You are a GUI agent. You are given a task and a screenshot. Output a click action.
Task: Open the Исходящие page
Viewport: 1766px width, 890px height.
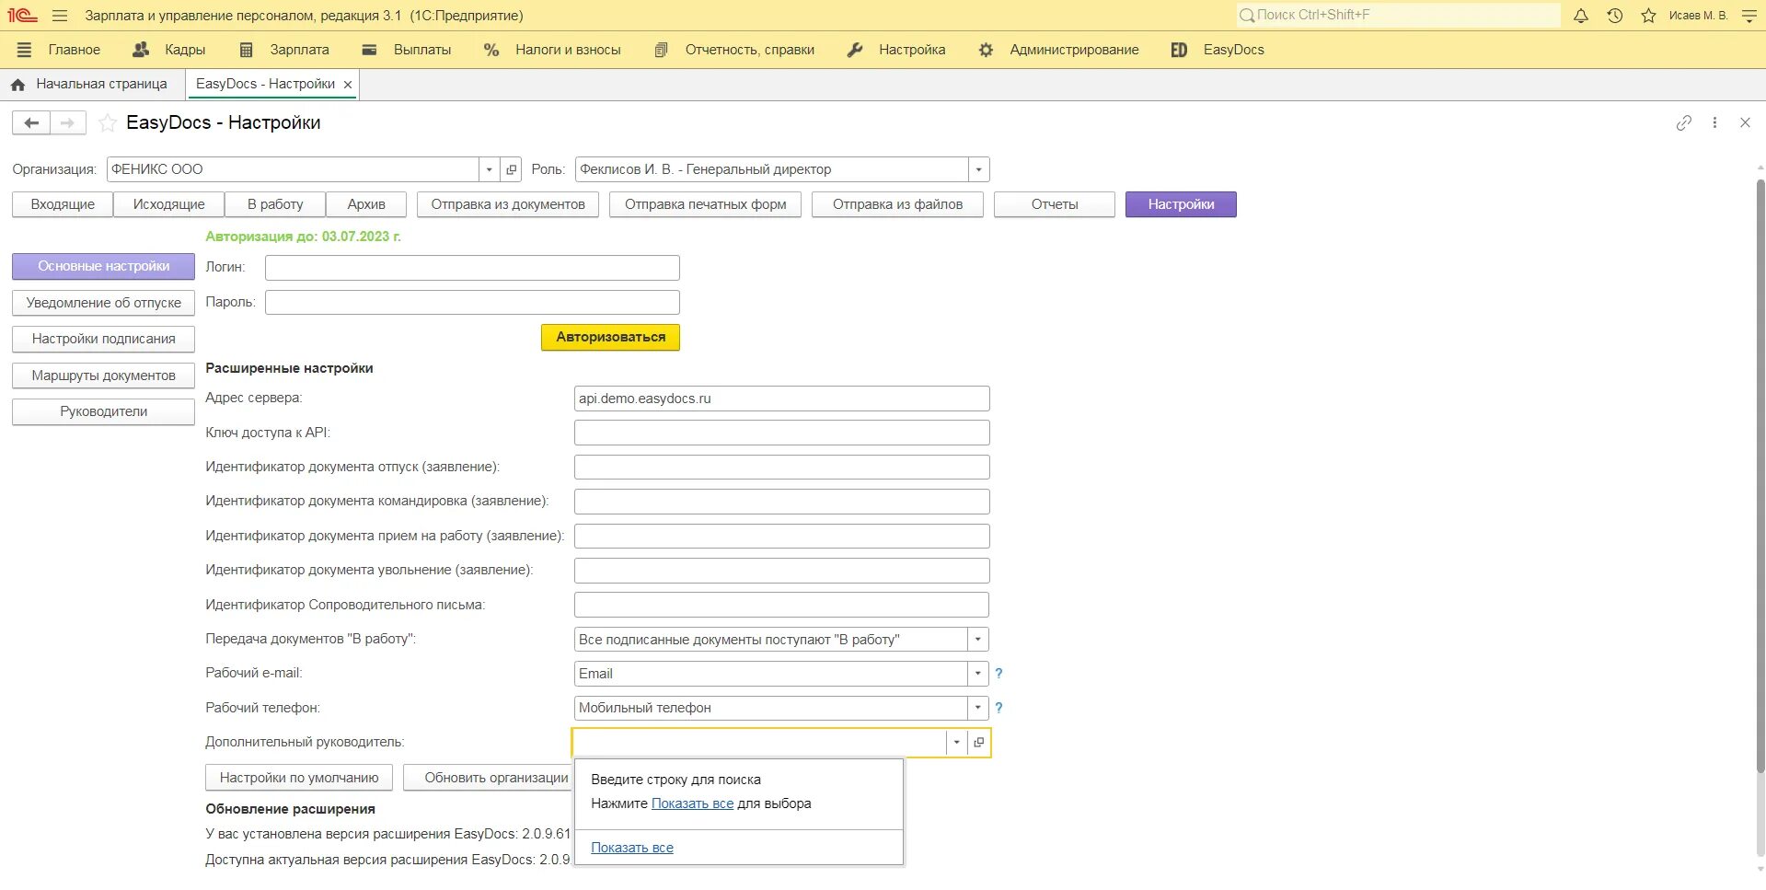coord(169,204)
